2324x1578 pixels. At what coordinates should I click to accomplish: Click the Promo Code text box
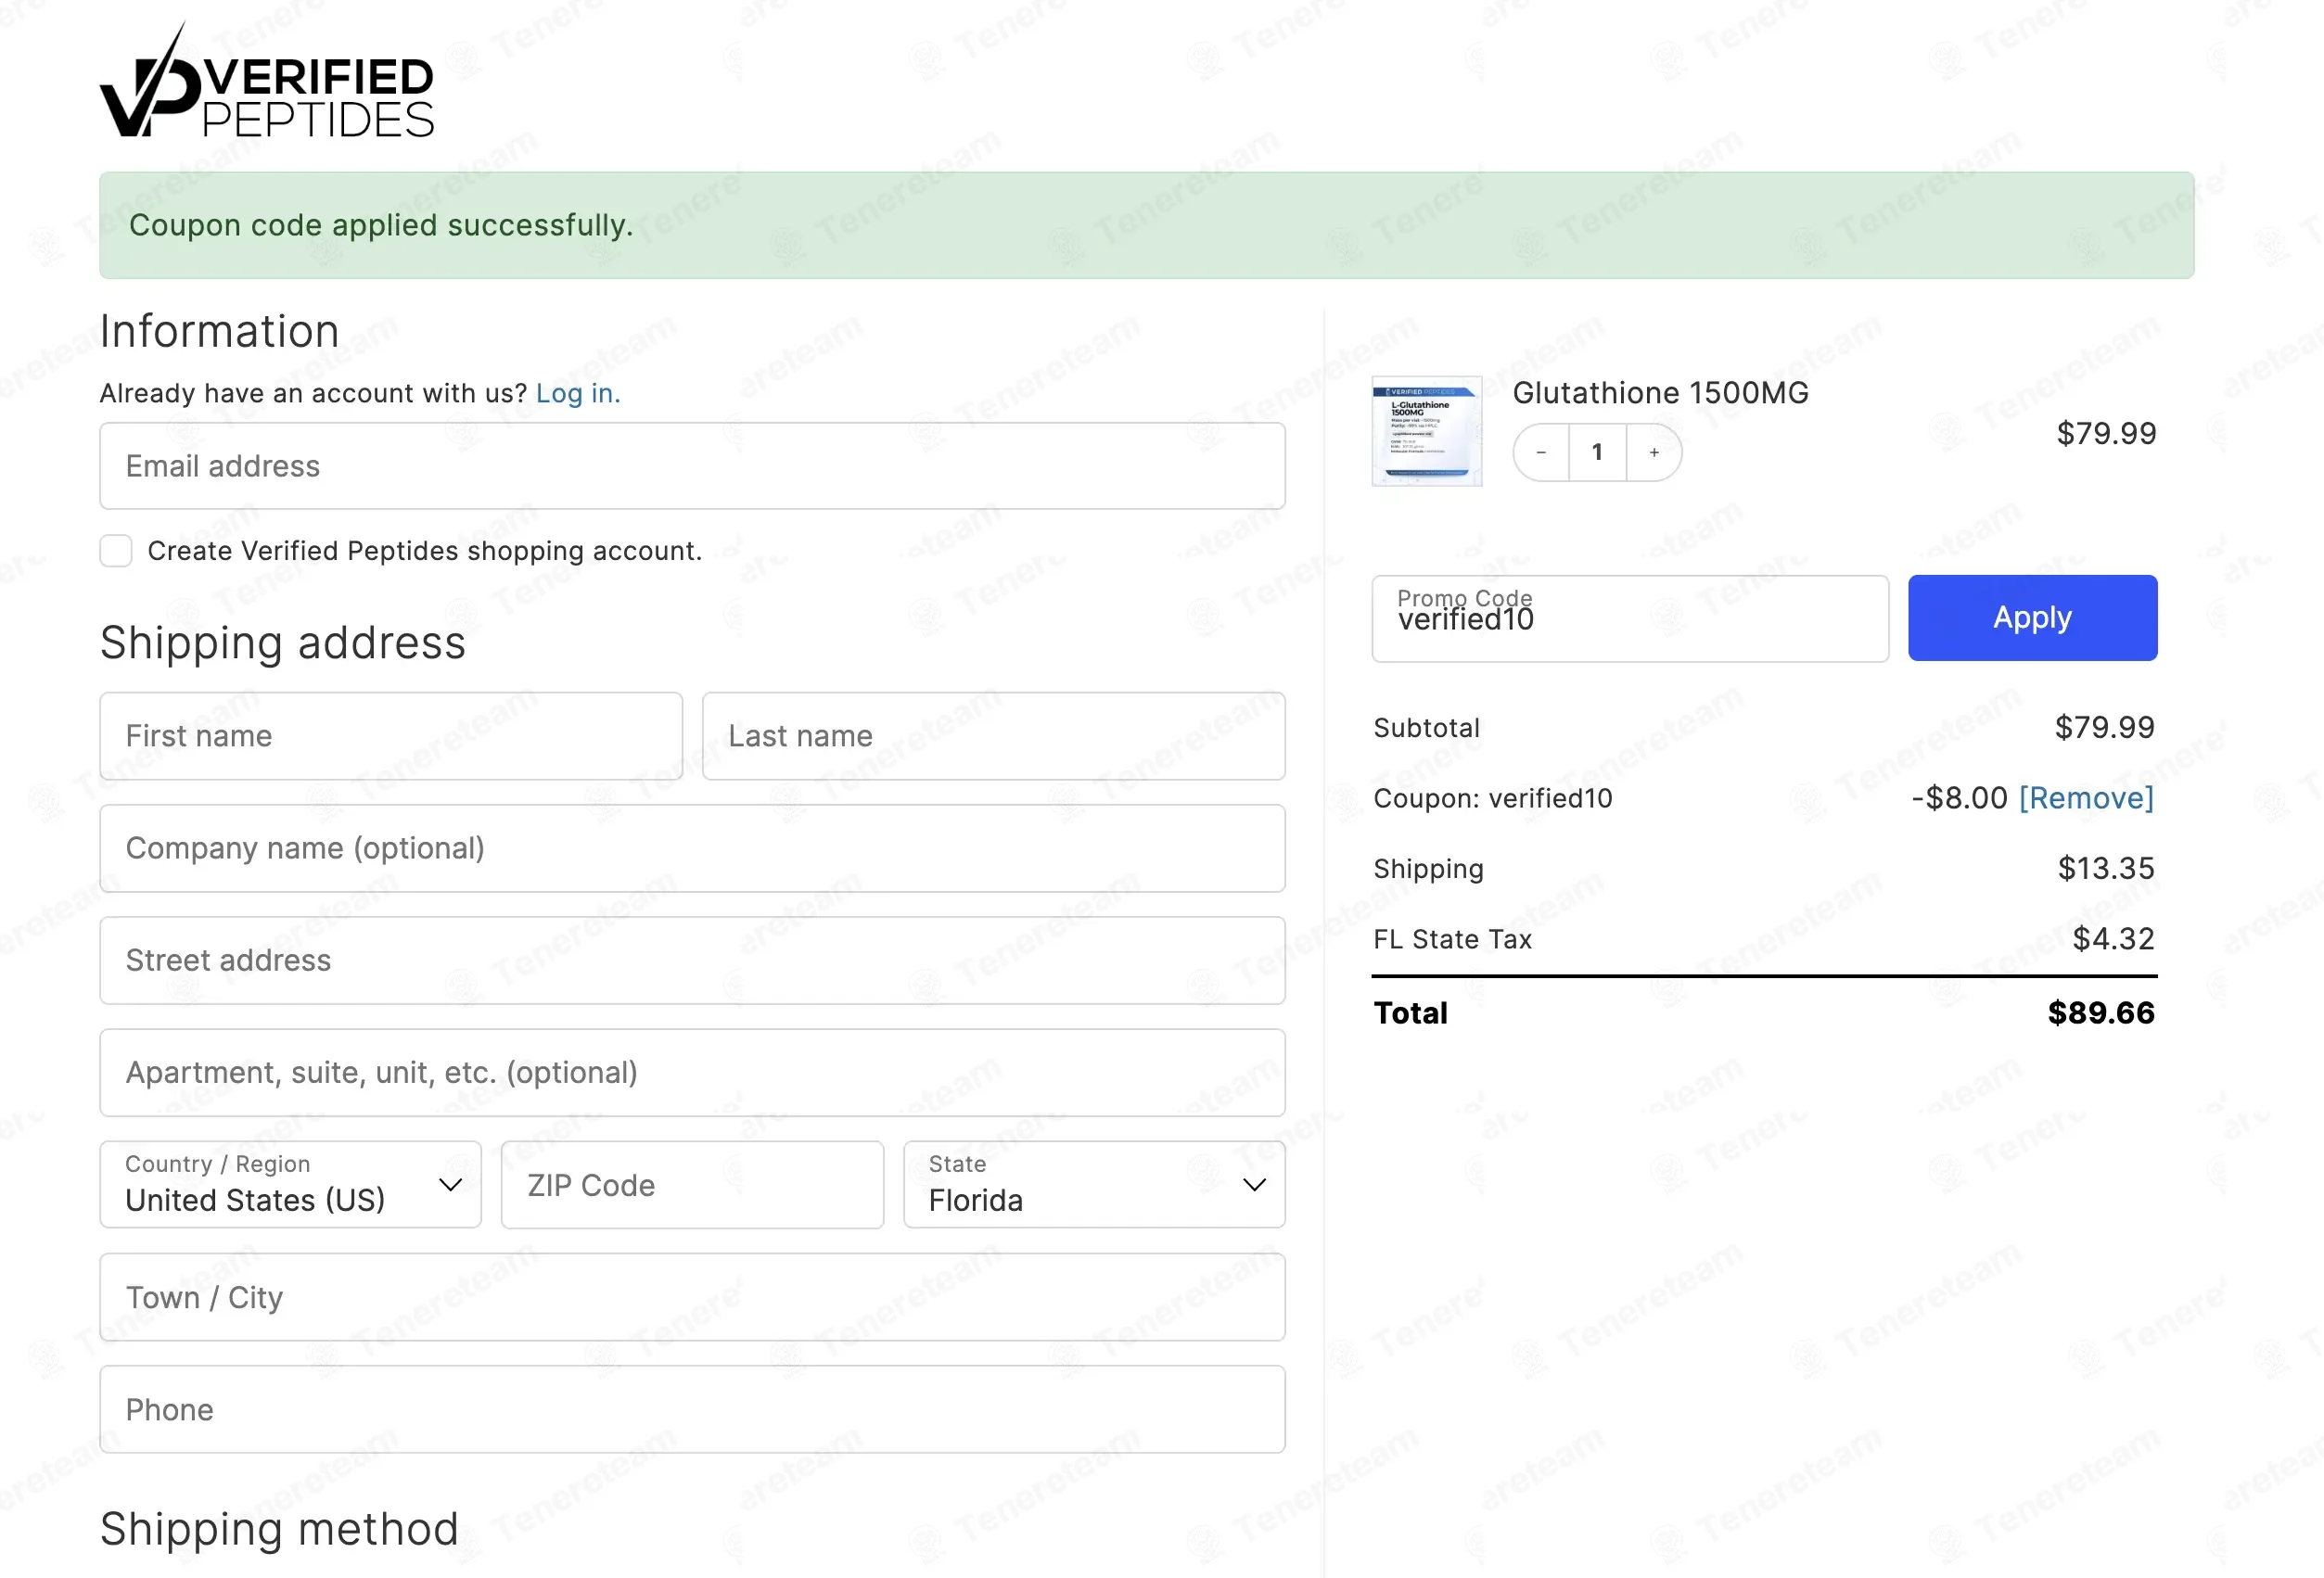[x=1629, y=619]
